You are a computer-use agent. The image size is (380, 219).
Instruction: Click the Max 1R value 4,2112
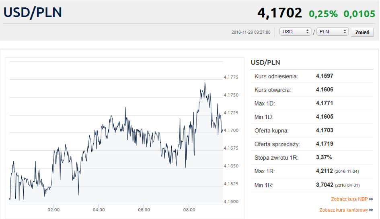coord(325,171)
